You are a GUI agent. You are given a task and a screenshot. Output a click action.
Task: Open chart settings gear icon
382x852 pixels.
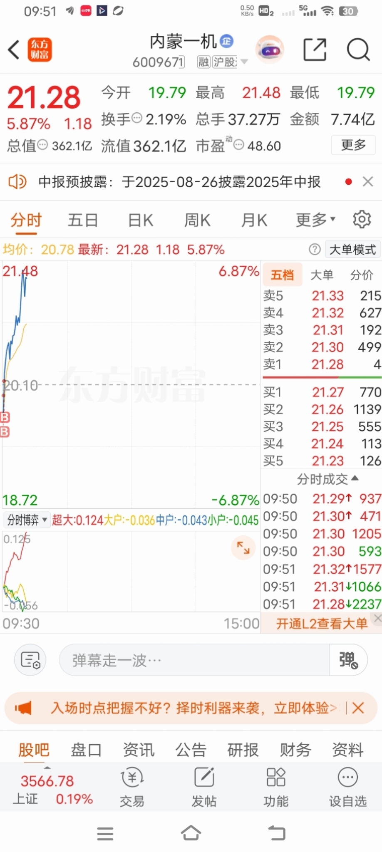362,219
